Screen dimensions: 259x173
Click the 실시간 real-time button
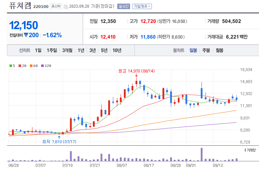pyautogui.click(x=123, y=7)
